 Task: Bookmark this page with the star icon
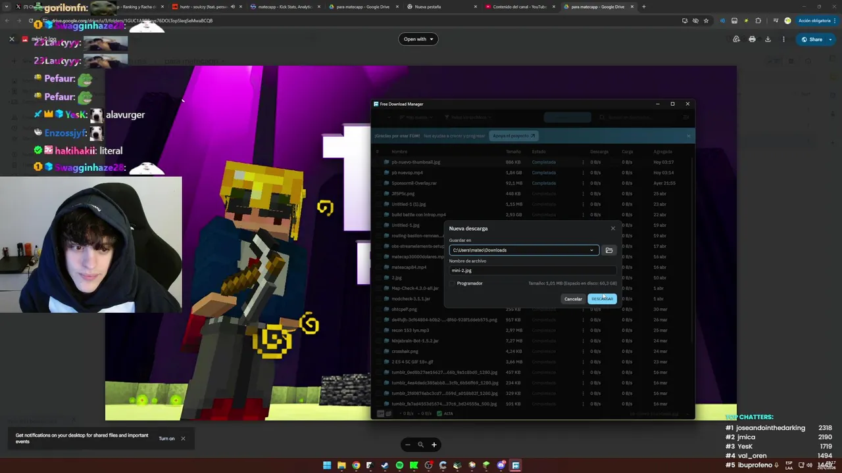[706, 20]
